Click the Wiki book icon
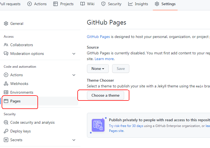Image resolution: width=210 pixels, height=148 pixels. (83, 4)
